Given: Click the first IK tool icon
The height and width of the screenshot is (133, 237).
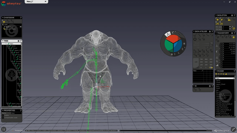Looking at the screenshot, I should tap(195, 90).
